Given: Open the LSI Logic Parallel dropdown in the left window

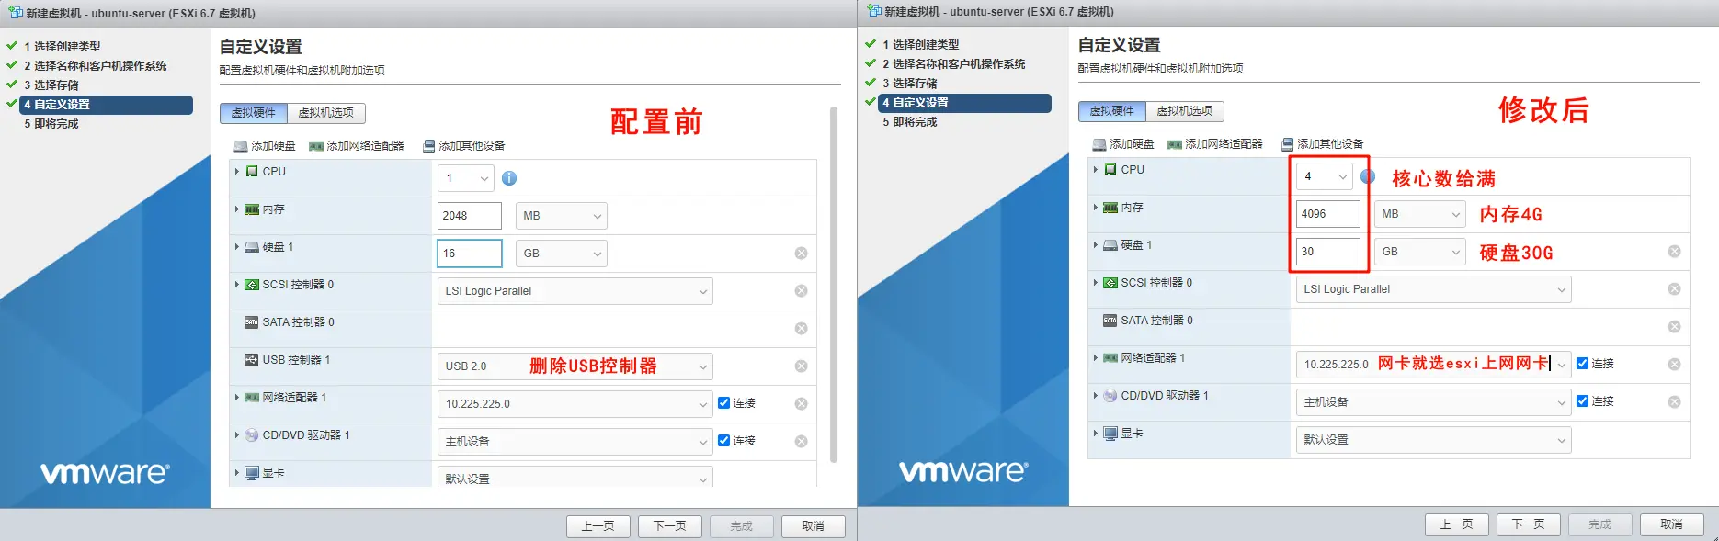Looking at the screenshot, I should tap(575, 291).
